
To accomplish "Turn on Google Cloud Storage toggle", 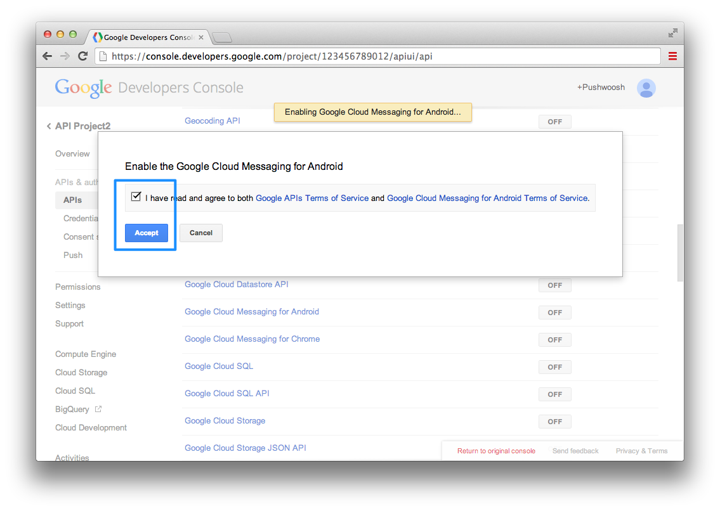I will point(554,422).
